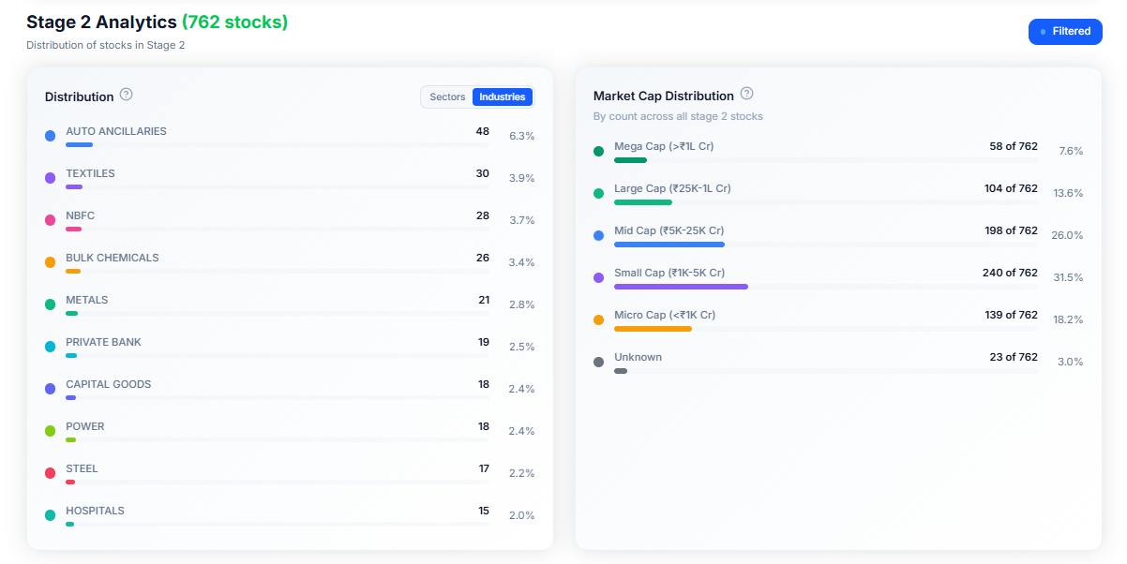Click the PRIVATE BANK cyan dot
1127x564 pixels.
click(51, 347)
